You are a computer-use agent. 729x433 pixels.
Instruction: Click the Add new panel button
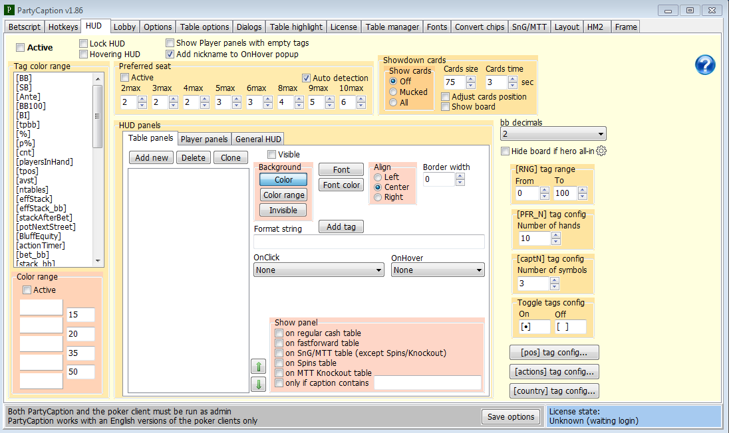point(152,158)
